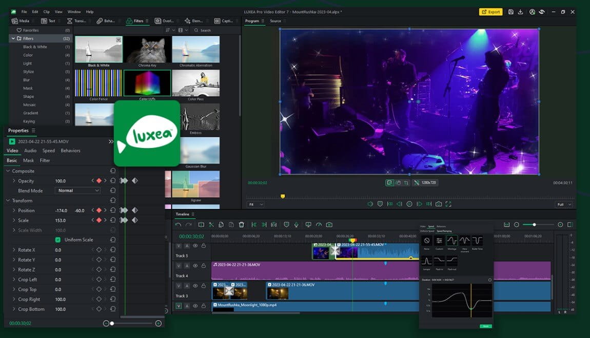Click the zoom out minus button in Properties footer
Screen dimensions: 590x338
click(x=106, y=323)
